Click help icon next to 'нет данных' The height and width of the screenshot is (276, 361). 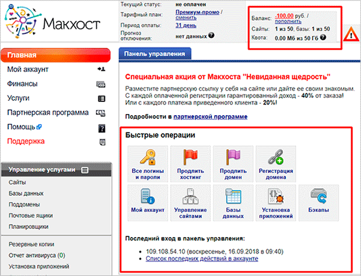211,35
